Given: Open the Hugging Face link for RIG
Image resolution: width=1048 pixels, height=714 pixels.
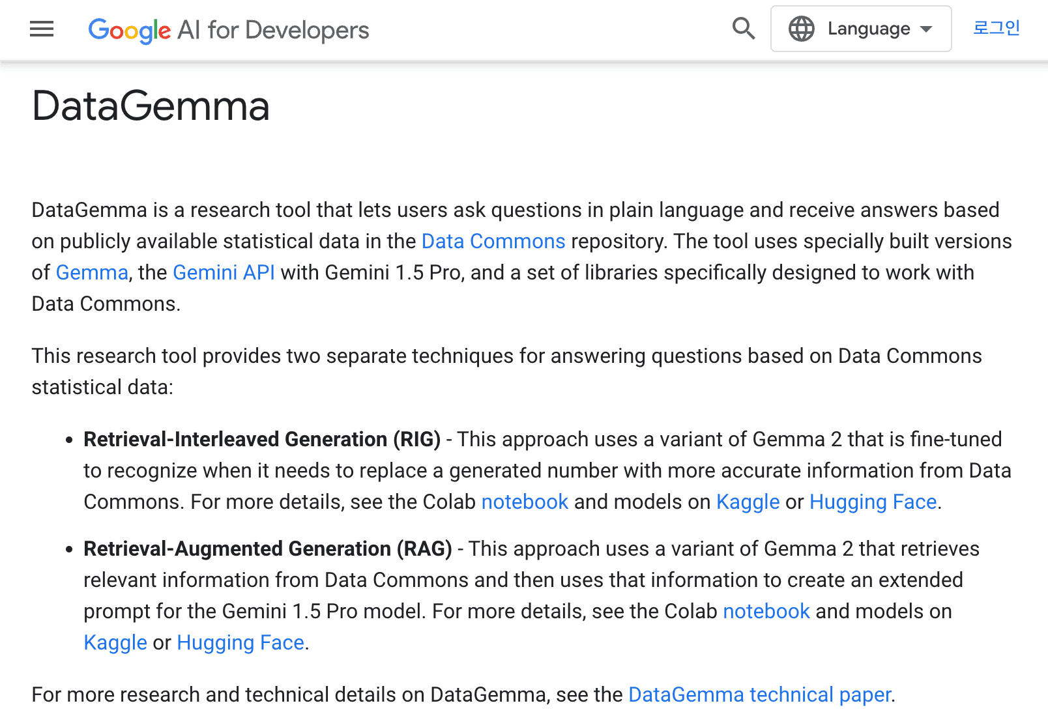Looking at the screenshot, I should (x=873, y=502).
